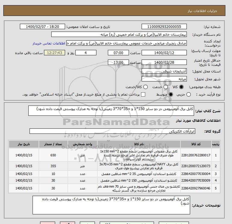Click the remaining days field showing 4
Screen dimensions: 232x224
[x=86, y=53]
